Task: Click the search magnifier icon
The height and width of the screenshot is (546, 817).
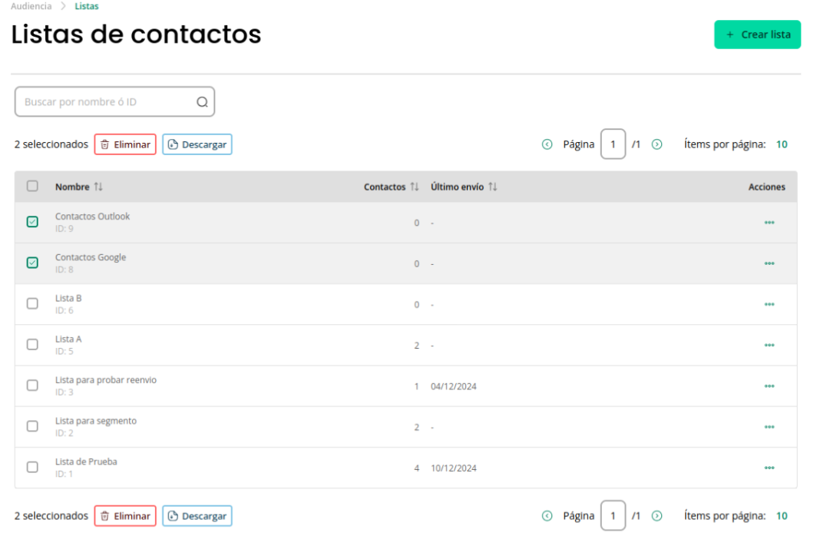Action: click(202, 102)
